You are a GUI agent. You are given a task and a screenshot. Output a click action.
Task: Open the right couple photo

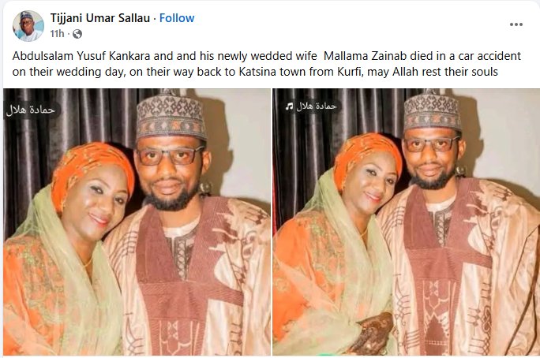coord(406,222)
